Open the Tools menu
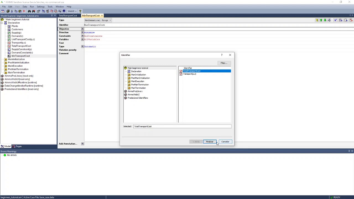The height and width of the screenshot is (199, 354). click(x=50, y=7)
